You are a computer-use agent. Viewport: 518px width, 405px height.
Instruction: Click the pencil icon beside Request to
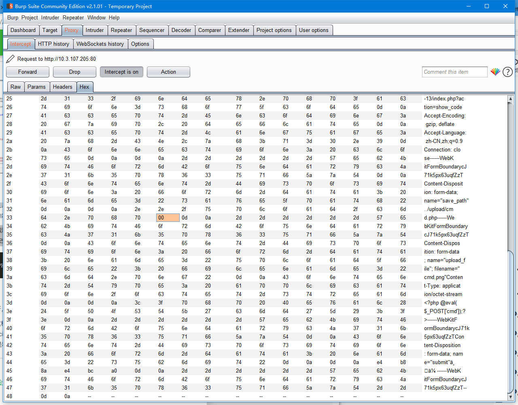[11, 59]
